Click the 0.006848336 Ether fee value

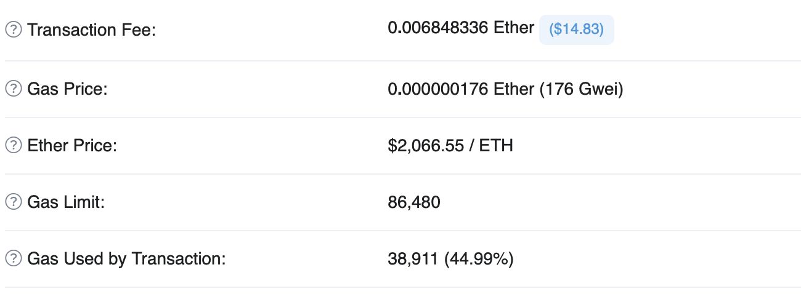coord(461,28)
